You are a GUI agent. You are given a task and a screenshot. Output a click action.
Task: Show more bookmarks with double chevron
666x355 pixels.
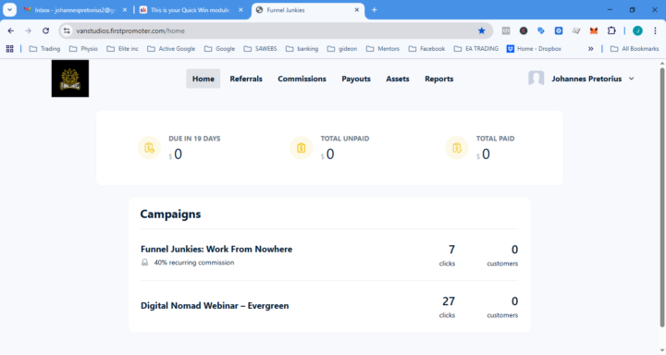(590, 49)
